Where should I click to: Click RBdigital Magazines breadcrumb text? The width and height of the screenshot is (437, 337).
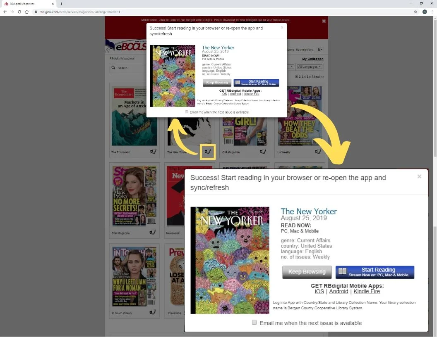122,58
